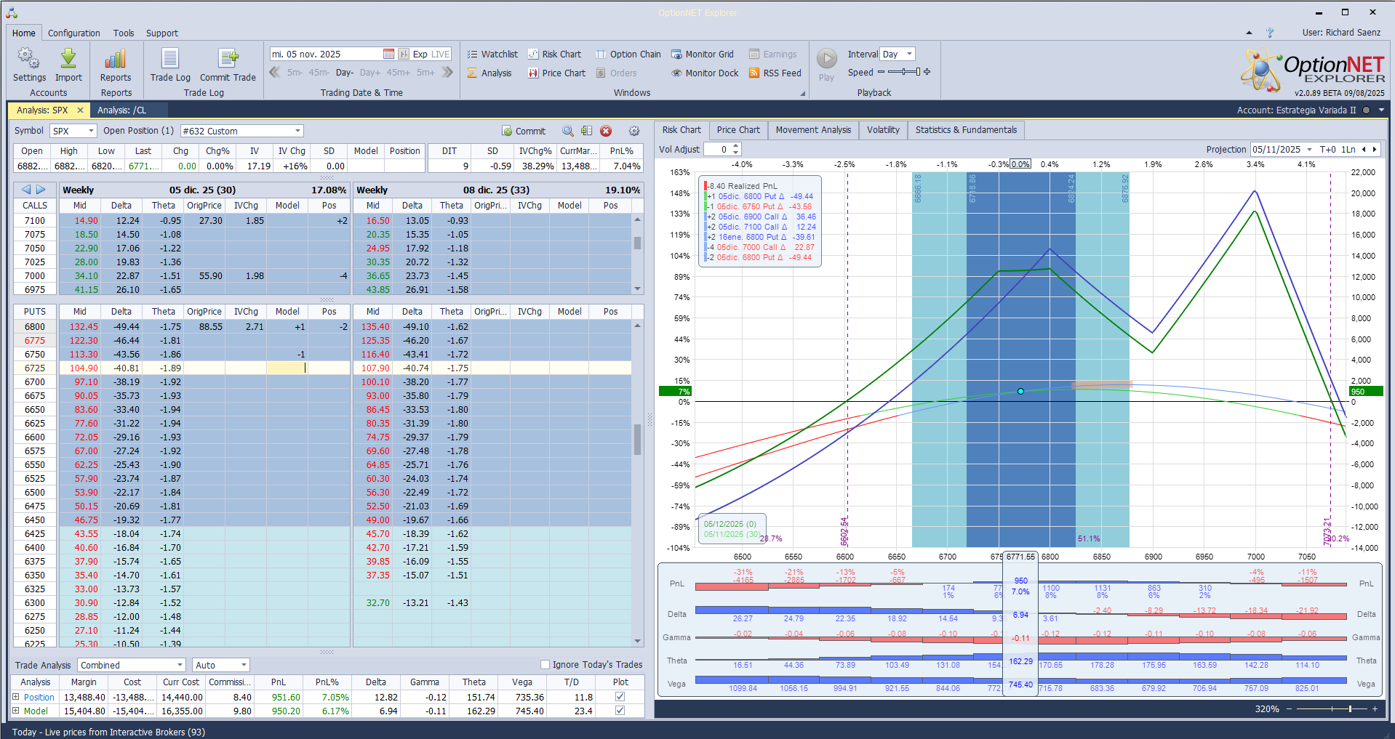
Task: Toggle LIVE mode in trading date bar
Action: pyautogui.click(x=441, y=54)
